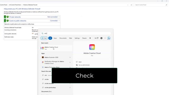Click 'Best match' heading

pos(45,43)
